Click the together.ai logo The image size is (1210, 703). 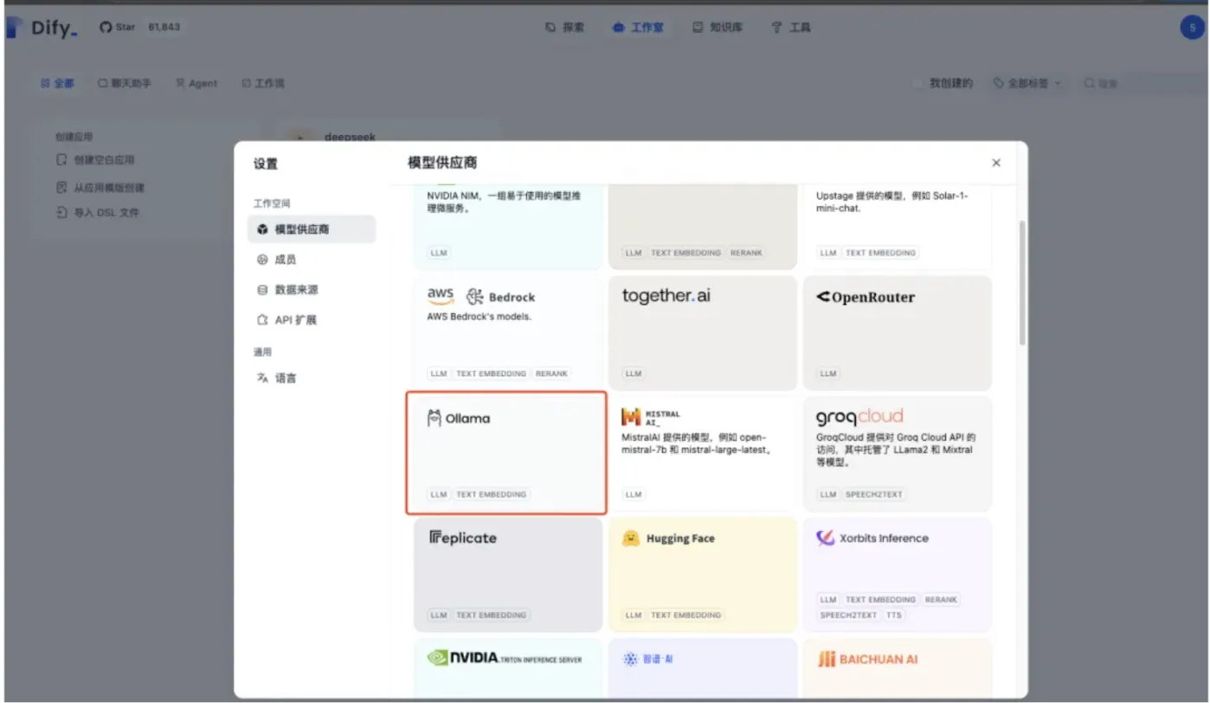click(666, 296)
